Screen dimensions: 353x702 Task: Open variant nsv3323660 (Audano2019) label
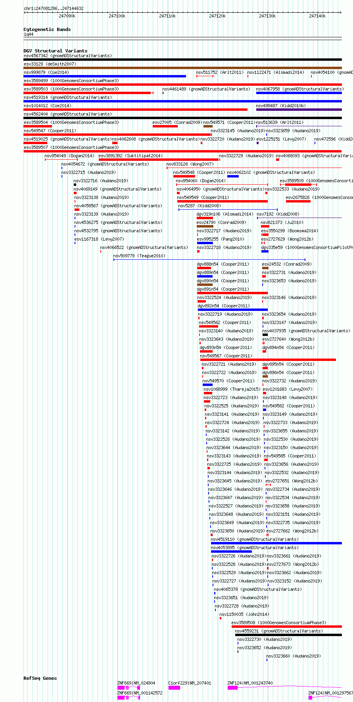click(x=294, y=656)
